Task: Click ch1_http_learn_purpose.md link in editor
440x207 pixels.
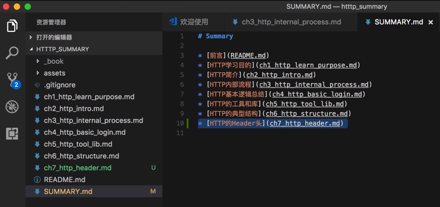Action: pos(308,65)
